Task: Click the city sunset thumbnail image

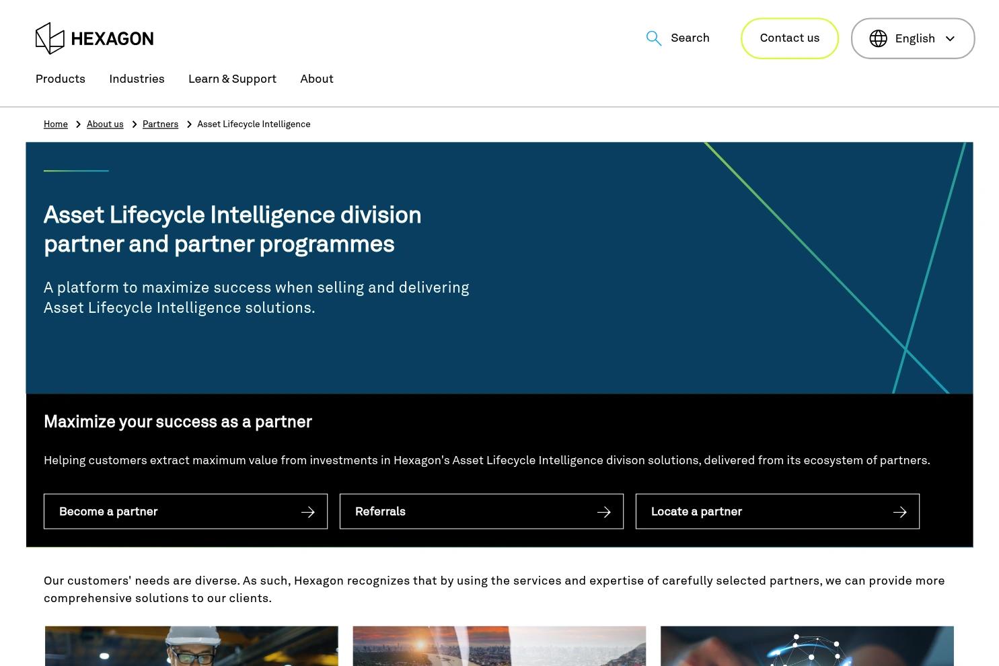Action: (x=499, y=646)
